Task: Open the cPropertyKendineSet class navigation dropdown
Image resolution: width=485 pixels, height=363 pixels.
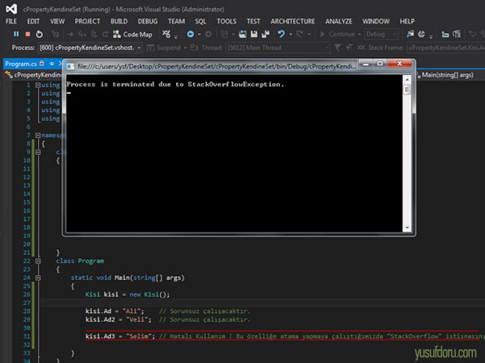Action: click(33, 75)
